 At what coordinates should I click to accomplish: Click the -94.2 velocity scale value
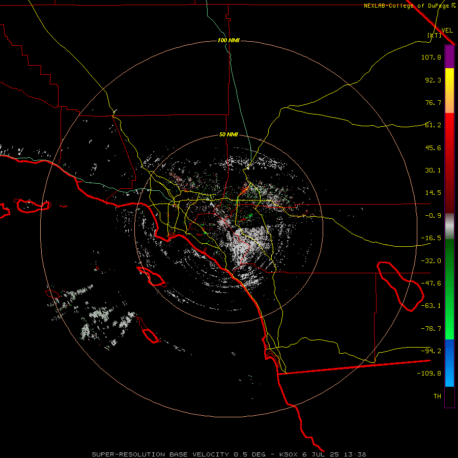pos(431,351)
